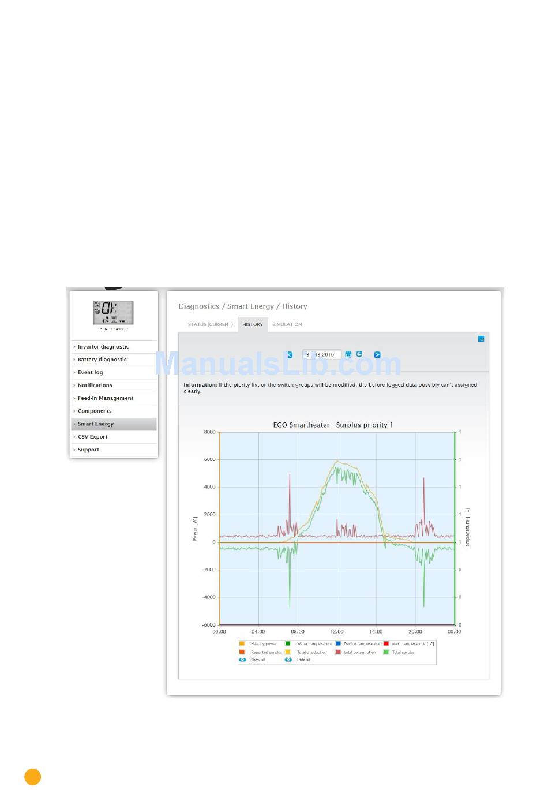Open Support menu item
Screen dimensions: 548x790
point(114,450)
